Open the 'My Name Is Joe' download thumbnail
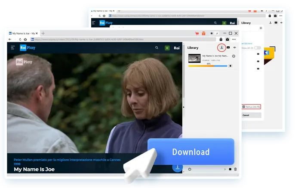Screen dimensions: 295x188 click(194, 58)
